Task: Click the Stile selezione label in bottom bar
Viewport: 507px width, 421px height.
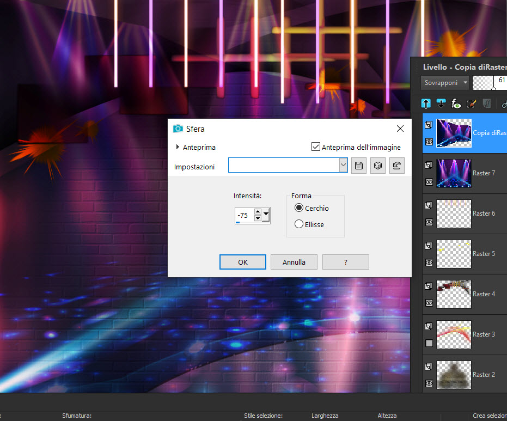Action: click(263, 416)
